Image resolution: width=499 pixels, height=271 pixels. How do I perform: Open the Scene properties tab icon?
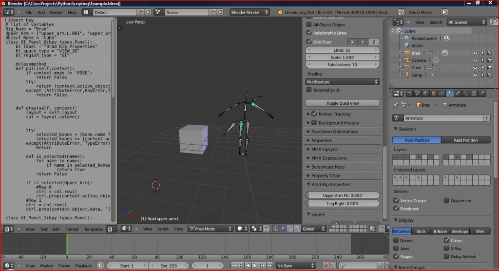(418, 94)
